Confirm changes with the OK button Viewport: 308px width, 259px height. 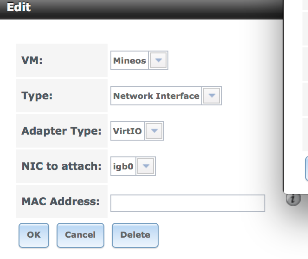point(34,235)
